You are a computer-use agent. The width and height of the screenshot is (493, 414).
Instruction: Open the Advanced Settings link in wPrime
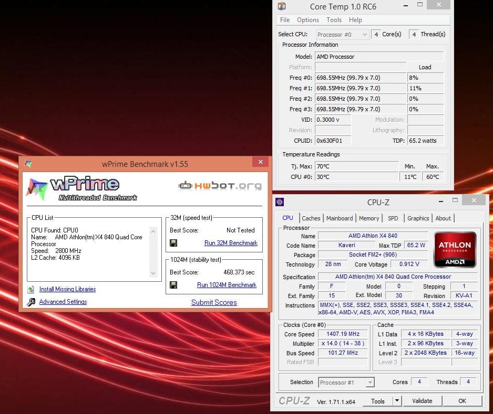(63, 302)
